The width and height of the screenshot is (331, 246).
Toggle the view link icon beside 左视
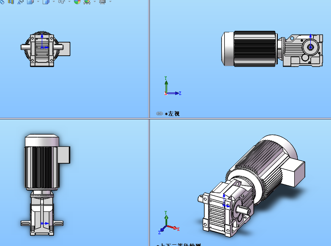point(160,114)
